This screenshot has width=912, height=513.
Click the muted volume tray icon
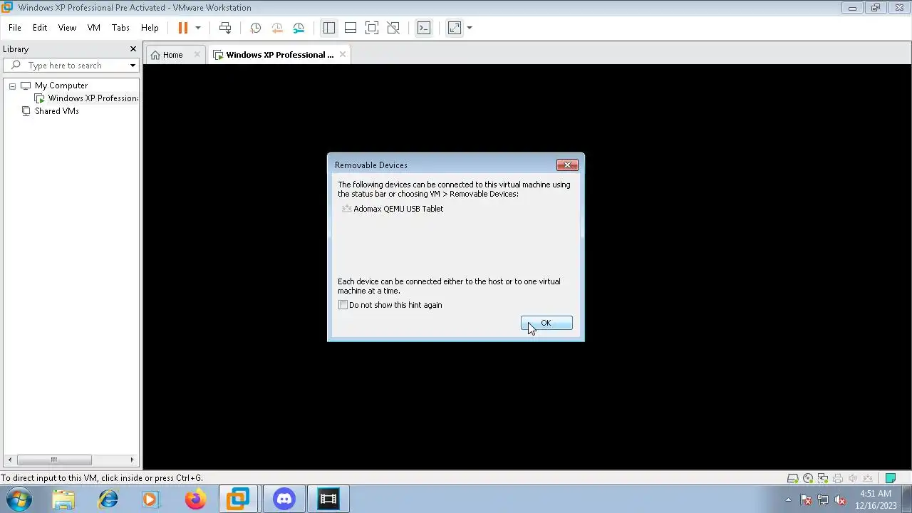point(840,499)
